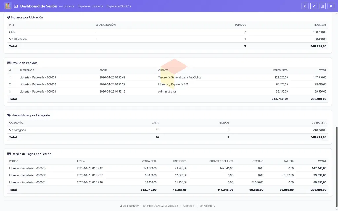Click tax amount 12.629,00
Viewport: 338px width, 211px height.
coord(181,175)
